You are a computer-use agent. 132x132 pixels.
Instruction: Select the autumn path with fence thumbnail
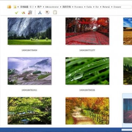click(x=87, y=111)
